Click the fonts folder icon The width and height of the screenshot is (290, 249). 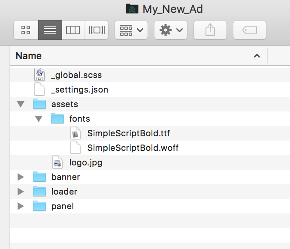click(x=57, y=118)
